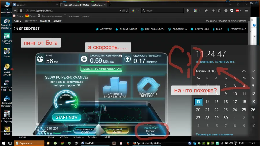260x146 pixels.
Task: Expand the ABP icon dropdown arrow
Action: pyautogui.click(x=240, y=10)
